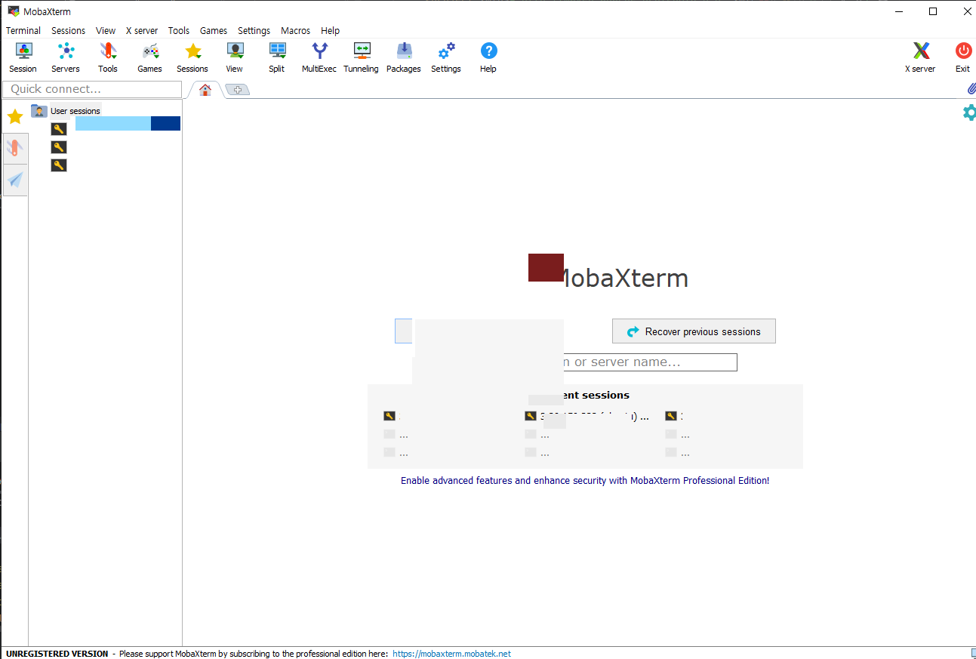
Task: Open a new tab with plus tab
Action: point(237,90)
